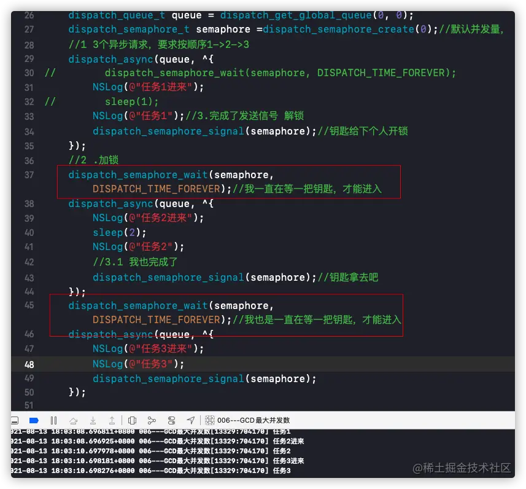Open the Debug View Hierarchy tool
The image size is (526, 489).
point(133,420)
